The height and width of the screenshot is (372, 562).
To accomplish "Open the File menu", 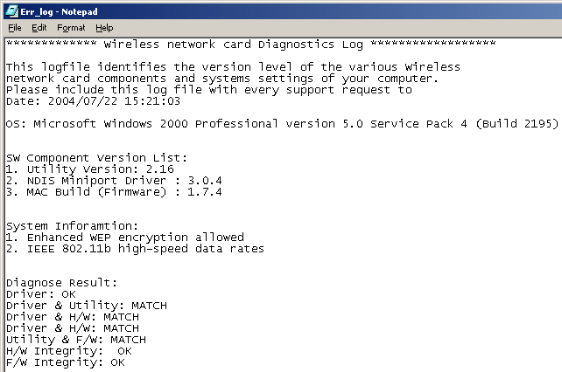I will click(x=14, y=28).
